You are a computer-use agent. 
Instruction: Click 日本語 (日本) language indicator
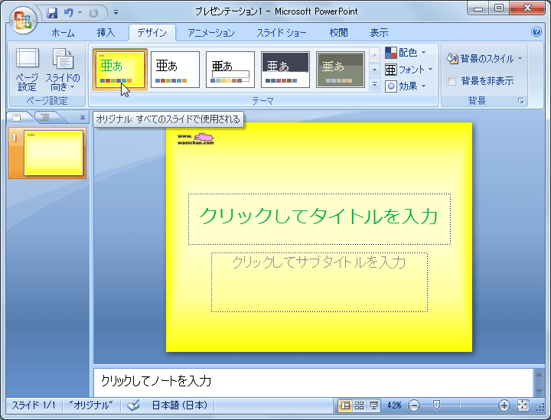coord(179,405)
